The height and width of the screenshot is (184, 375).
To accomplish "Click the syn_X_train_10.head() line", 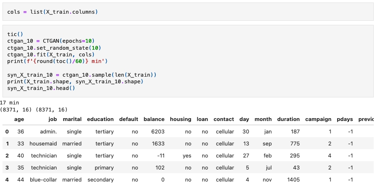I will click(41, 88).
